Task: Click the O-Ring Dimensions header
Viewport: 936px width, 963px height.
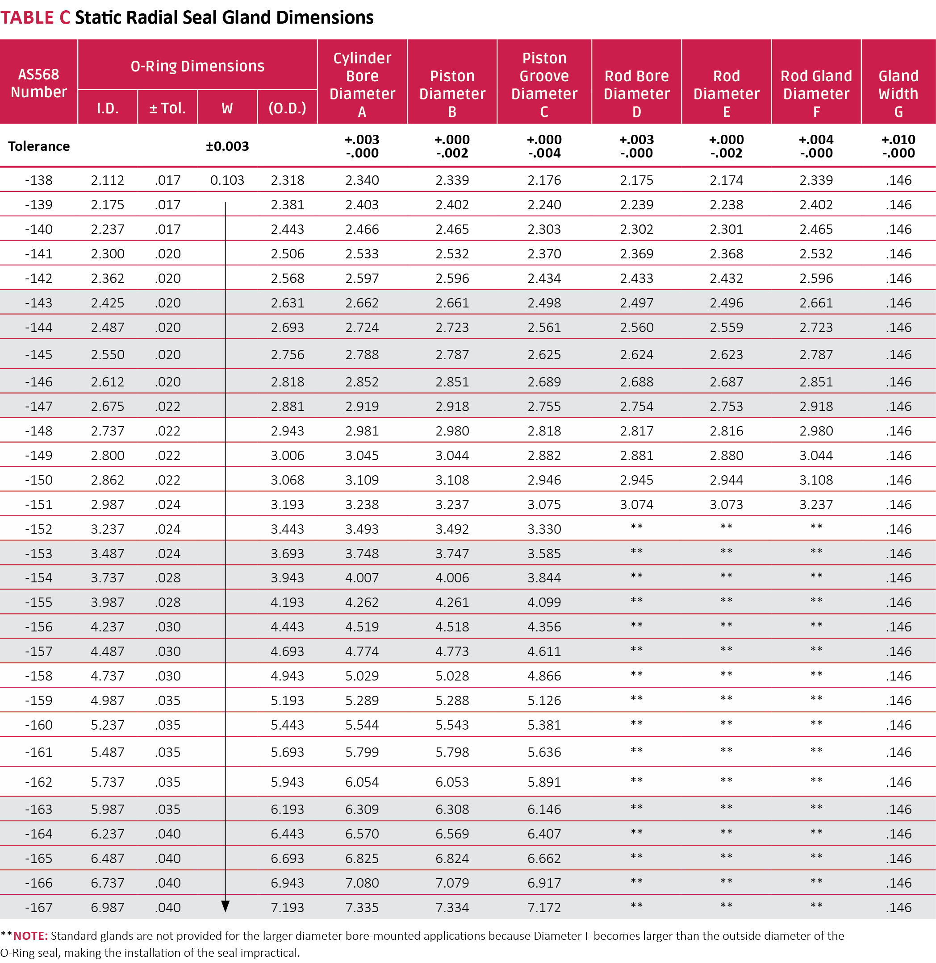Action: (x=197, y=66)
